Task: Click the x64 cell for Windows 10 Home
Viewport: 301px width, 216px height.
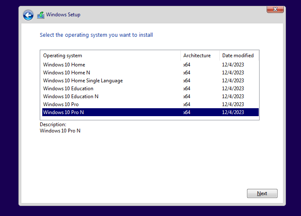Action: [x=187, y=65]
